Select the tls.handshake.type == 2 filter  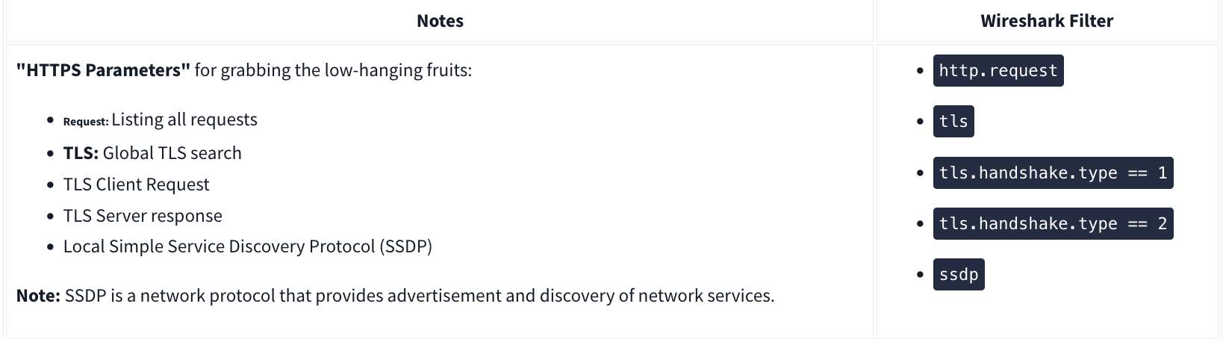click(1052, 224)
